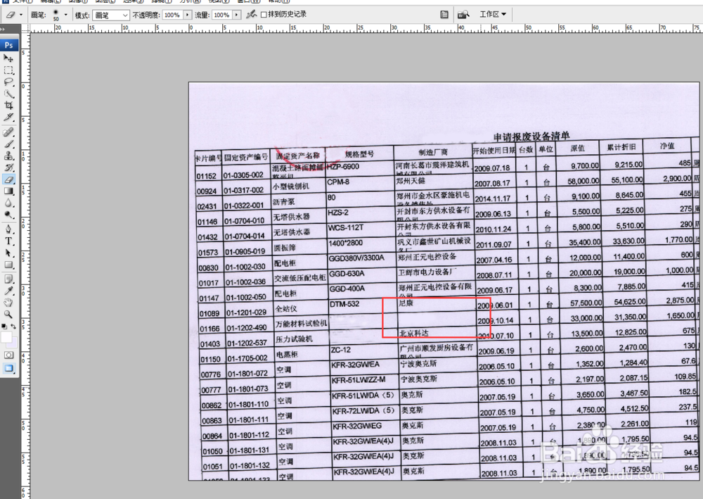Select the Gradient tool
This screenshot has width=703, height=499.
point(8,191)
